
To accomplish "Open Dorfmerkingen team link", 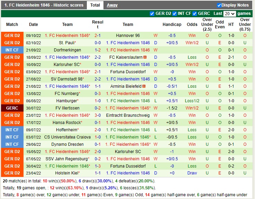I will click(x=67, y=50).
